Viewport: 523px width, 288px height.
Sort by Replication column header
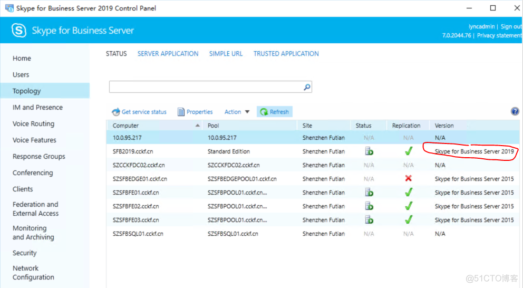(x=408, y=126)
